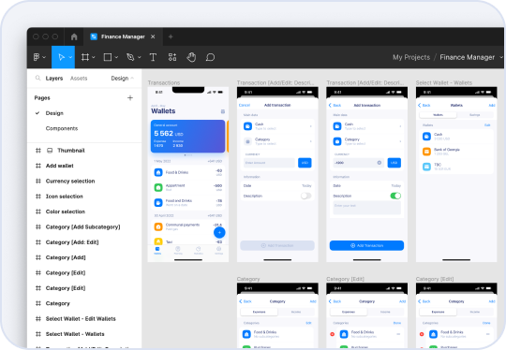Open the Resources components tool

(x=172, y=57)
